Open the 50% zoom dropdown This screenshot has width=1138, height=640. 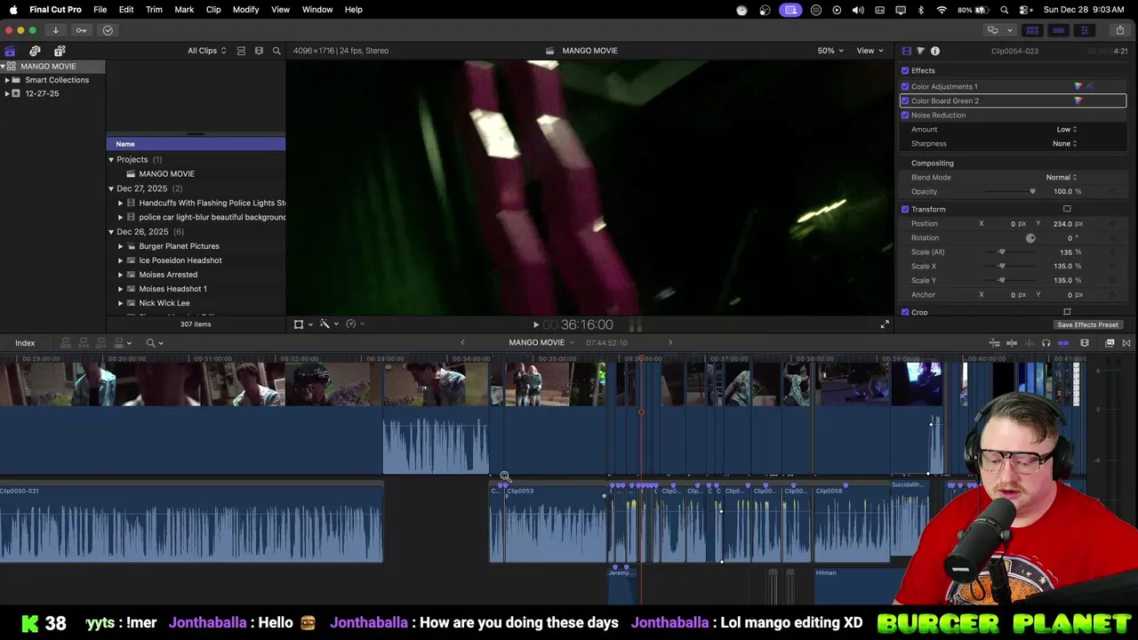pyautogui.click(x=831, y=51)
